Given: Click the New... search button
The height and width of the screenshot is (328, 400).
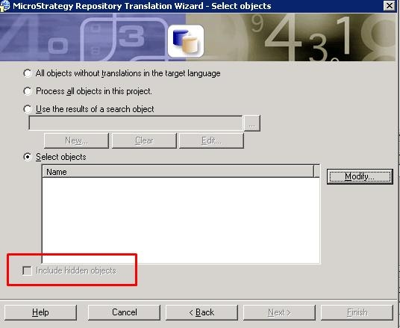Looking at the screenshot, I should click(x=76, y=140).
